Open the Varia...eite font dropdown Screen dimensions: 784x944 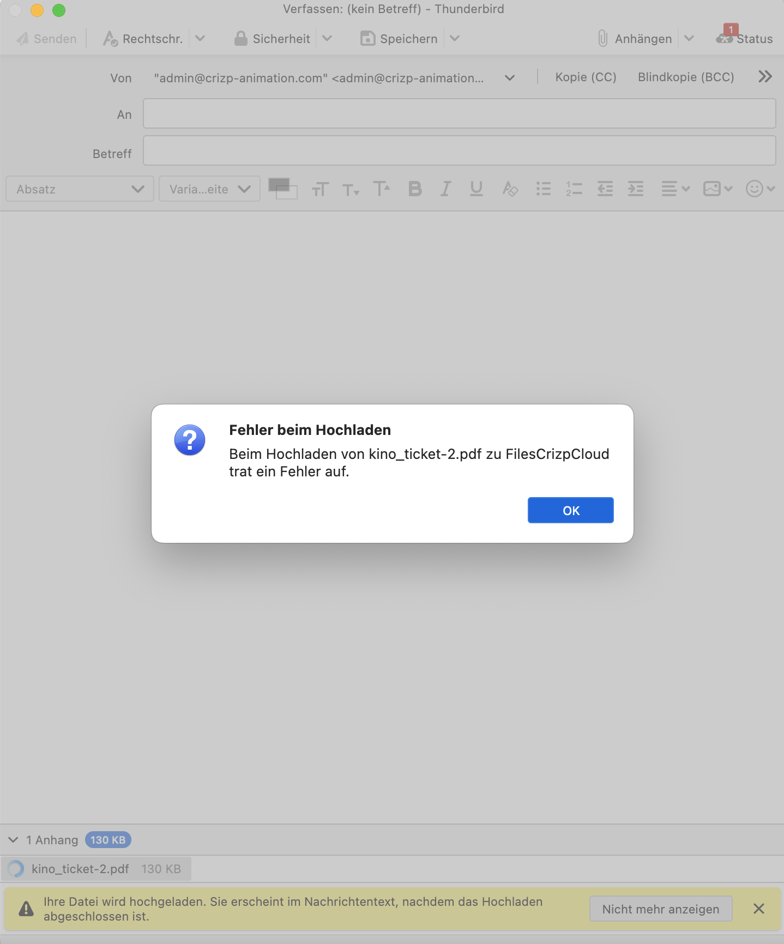(209, 189)
